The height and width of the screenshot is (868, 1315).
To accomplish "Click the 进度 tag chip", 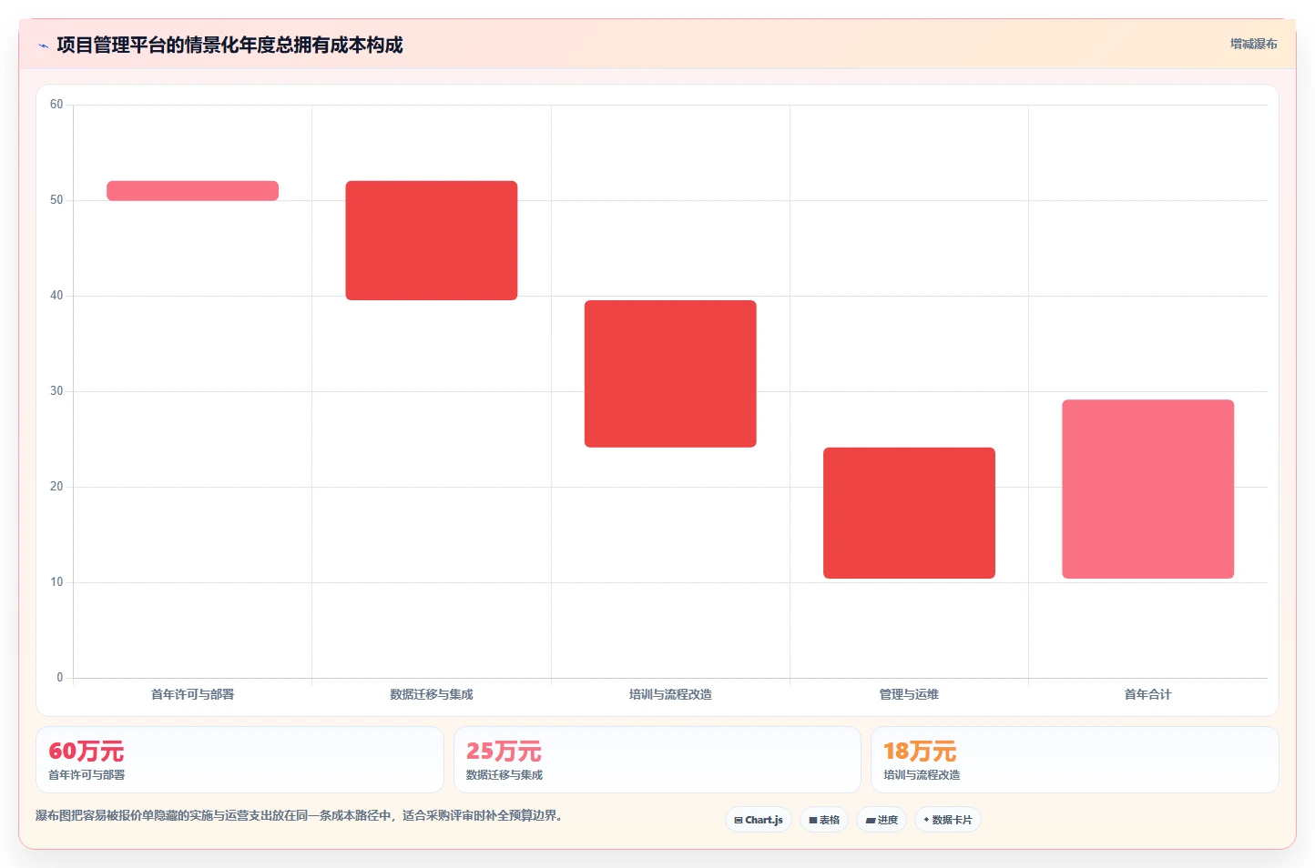I will click(x=882, y=820).
